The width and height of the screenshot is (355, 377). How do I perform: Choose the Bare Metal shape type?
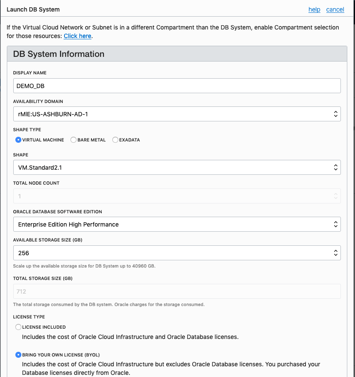coord(73,140)
